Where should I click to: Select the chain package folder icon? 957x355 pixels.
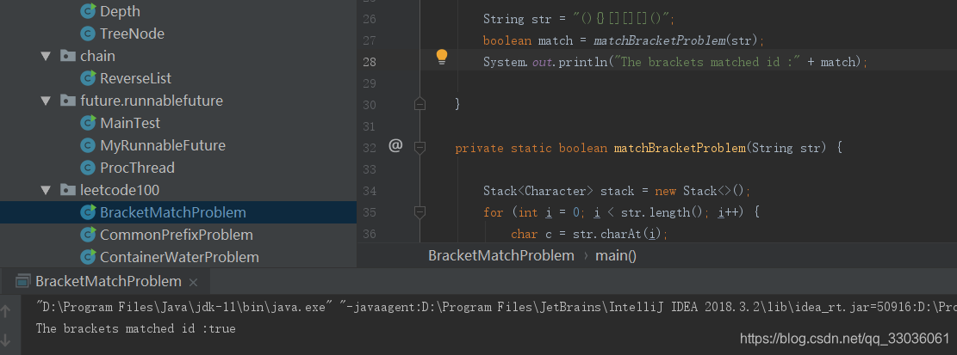coord(68,56)
